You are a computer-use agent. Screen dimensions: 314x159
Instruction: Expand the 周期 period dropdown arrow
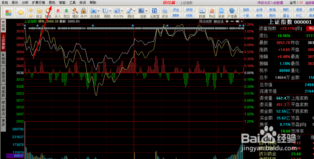pyautogui.click(x=110, y=11)
